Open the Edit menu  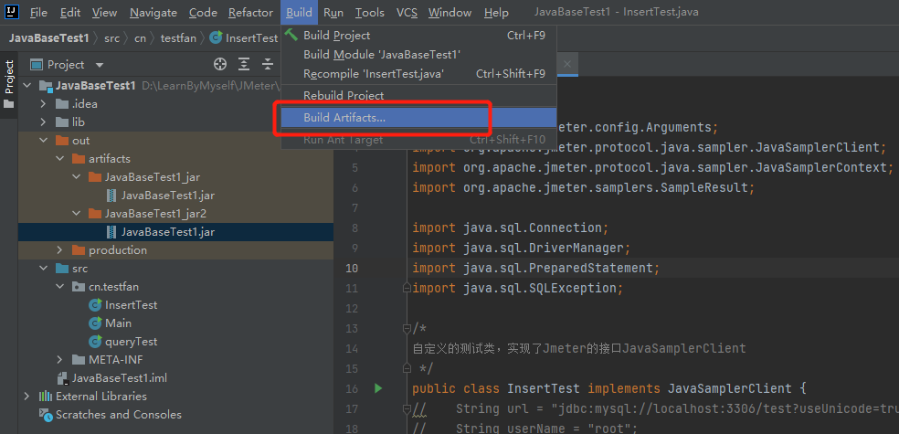70,12
